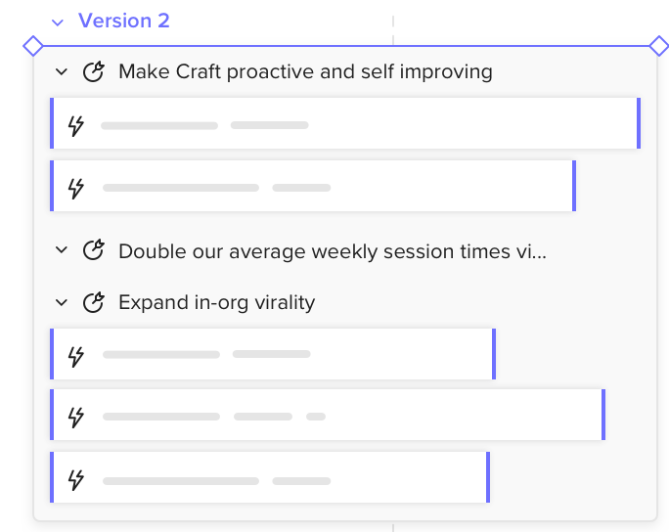
Task: Click lightning icon on first virality bar
Action: click(76, 357)
